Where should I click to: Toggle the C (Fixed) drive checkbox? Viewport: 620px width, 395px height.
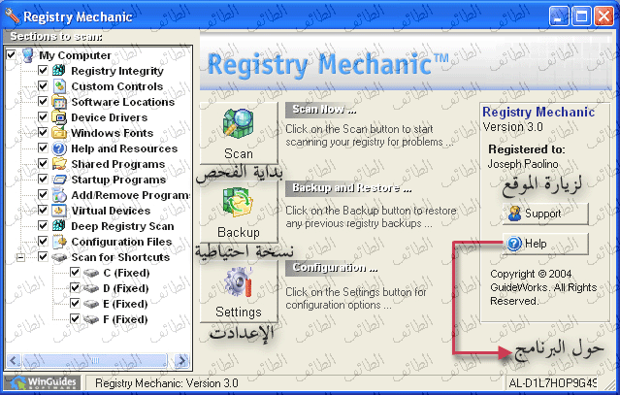pyautogui.click(x=75, y=273)
